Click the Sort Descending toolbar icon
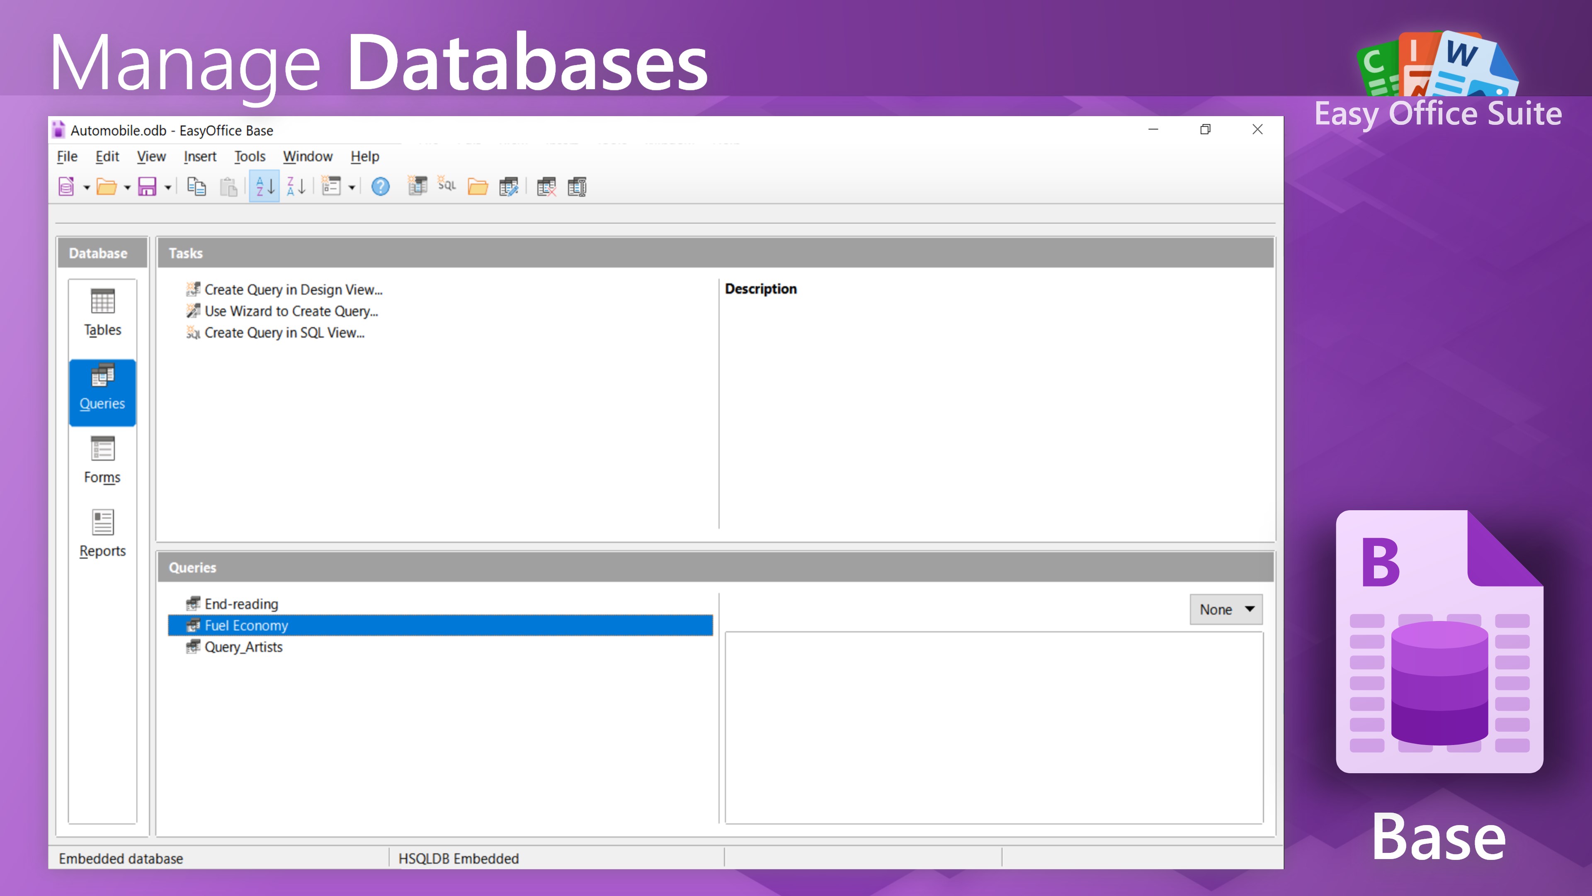The width and height of the screenshot is (1592, 896). click(x=297, y=186)
